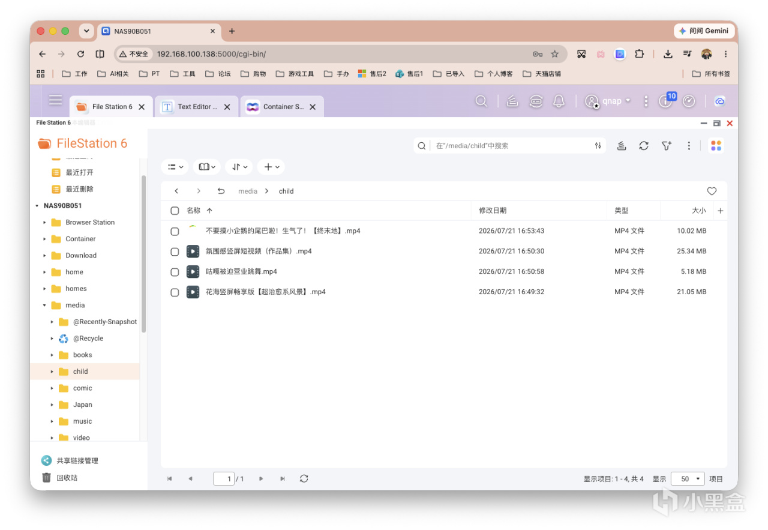Sort by the 修改日期 column header
768x530 pixels.
493,211
